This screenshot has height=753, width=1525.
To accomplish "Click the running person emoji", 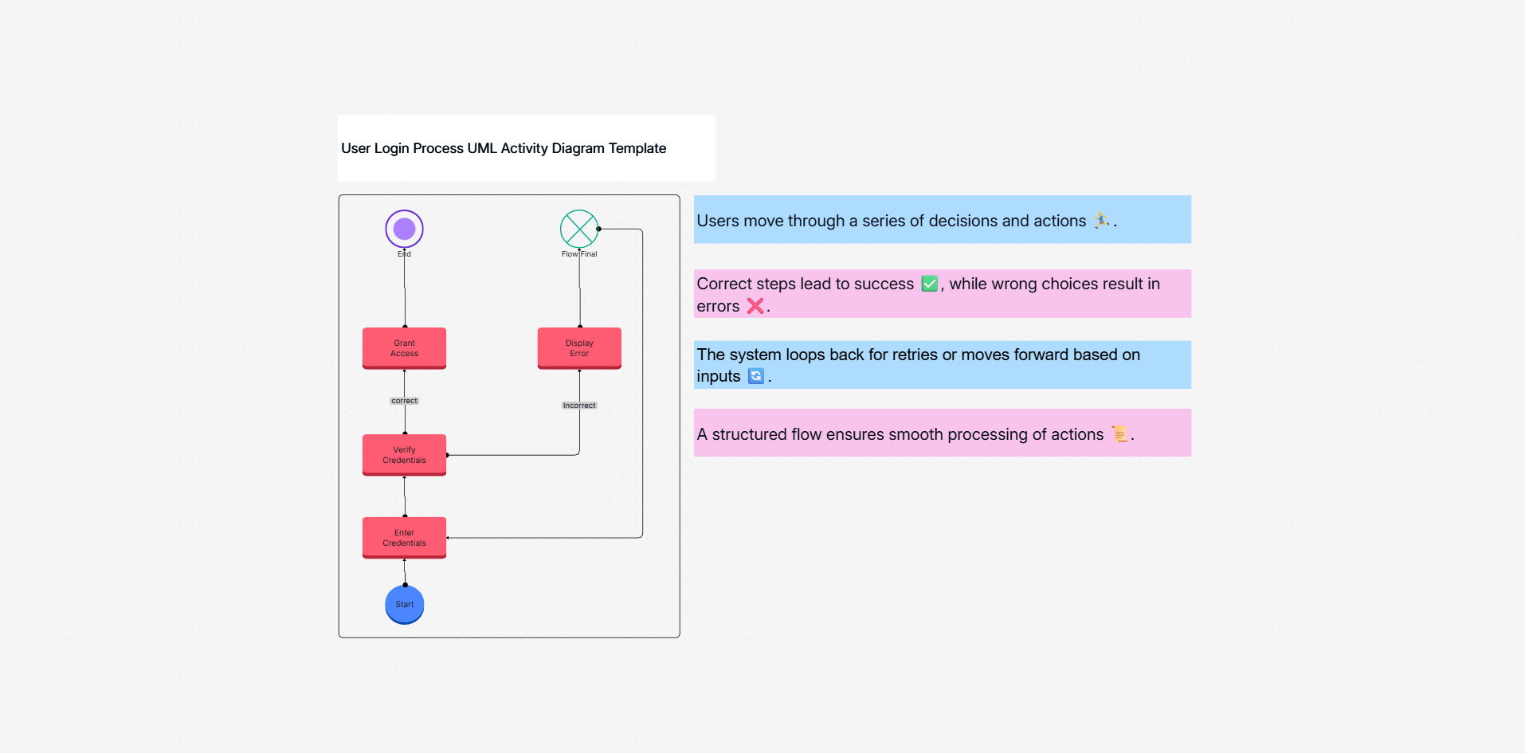I will pyautogui.click(x=1102, y=221).
